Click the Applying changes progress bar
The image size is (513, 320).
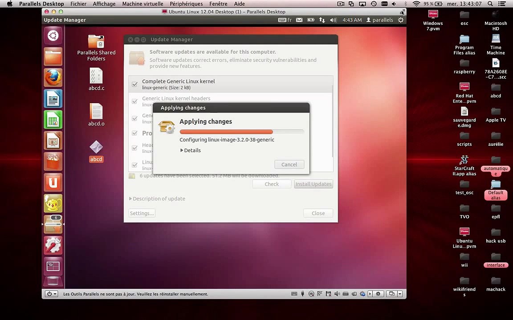coord(242,132)
